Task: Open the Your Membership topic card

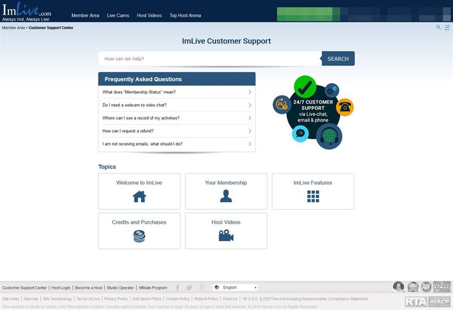Action: (x=226, y=191)
